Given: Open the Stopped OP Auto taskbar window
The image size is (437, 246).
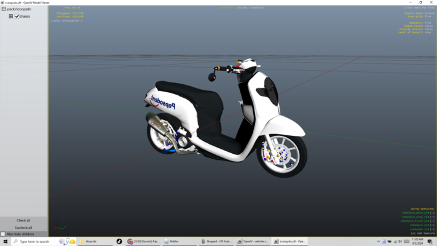Looking at the screenshot, I should (x=216, y=242).
